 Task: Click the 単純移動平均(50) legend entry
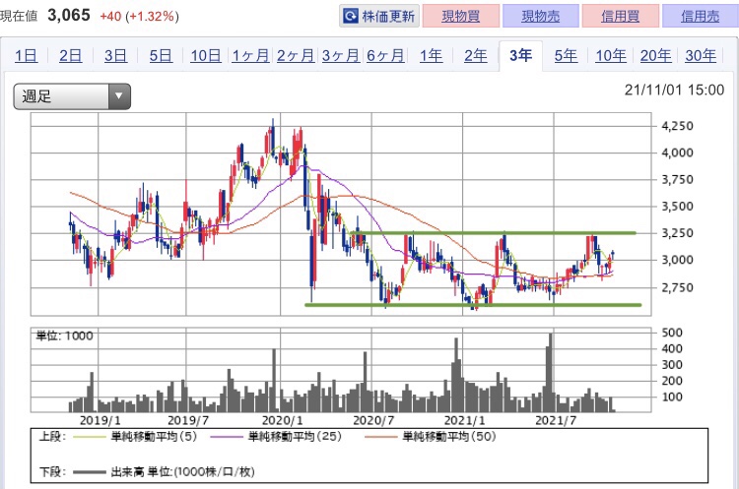click(x=449, y=437)
